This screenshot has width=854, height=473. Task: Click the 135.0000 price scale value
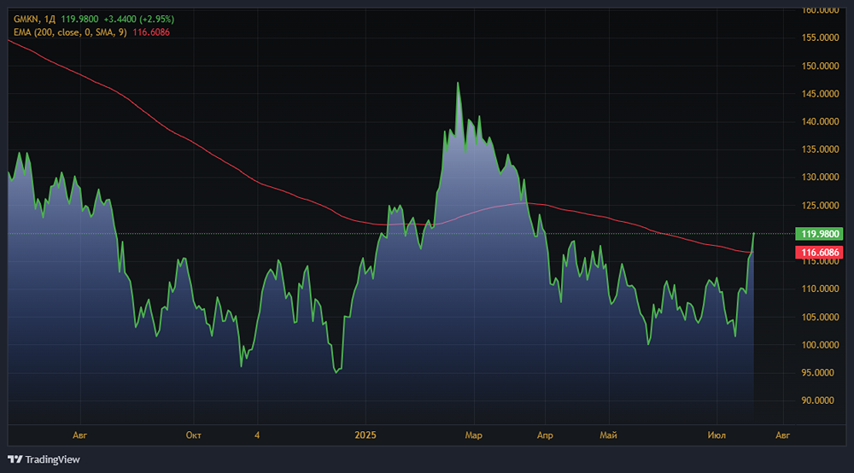click(x=820, y=149)
